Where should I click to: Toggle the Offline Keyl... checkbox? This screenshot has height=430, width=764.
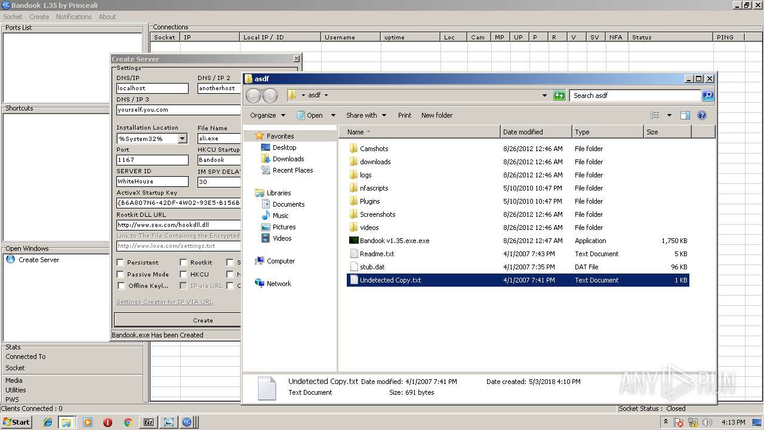point(121,285)
